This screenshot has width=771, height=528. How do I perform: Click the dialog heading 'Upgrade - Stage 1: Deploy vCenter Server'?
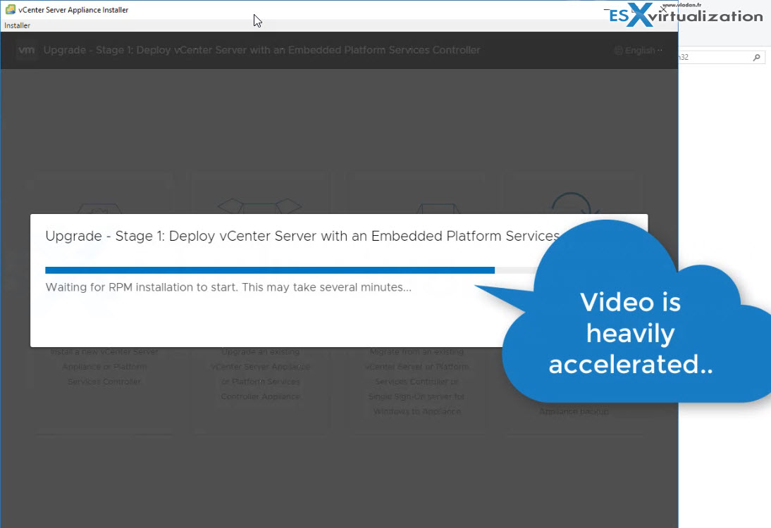tap(302, 237)
